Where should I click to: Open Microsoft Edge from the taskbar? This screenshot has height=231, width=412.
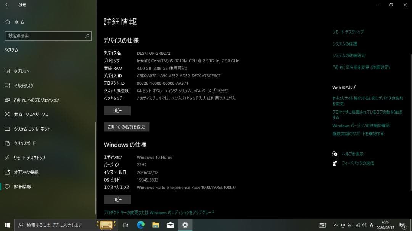(x=141, y=225)
